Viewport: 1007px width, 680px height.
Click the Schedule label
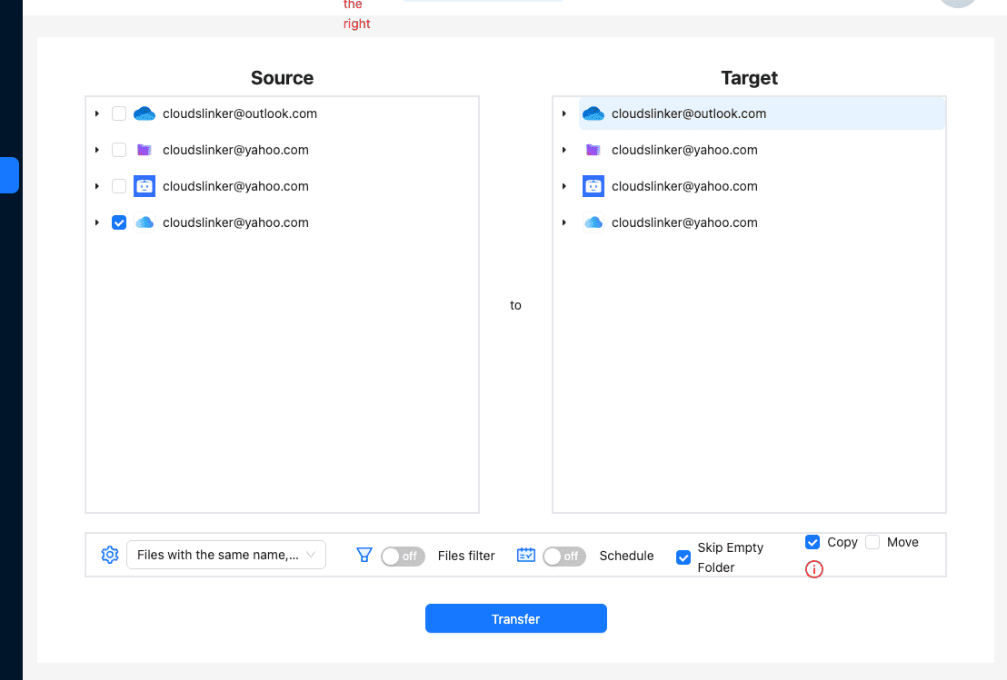(x=626, y=557)
